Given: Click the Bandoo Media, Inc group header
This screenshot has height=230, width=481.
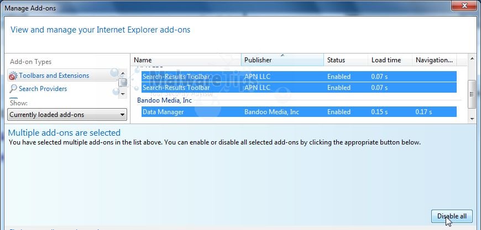Looking at the screenshot, I should (x=164, y=100).
